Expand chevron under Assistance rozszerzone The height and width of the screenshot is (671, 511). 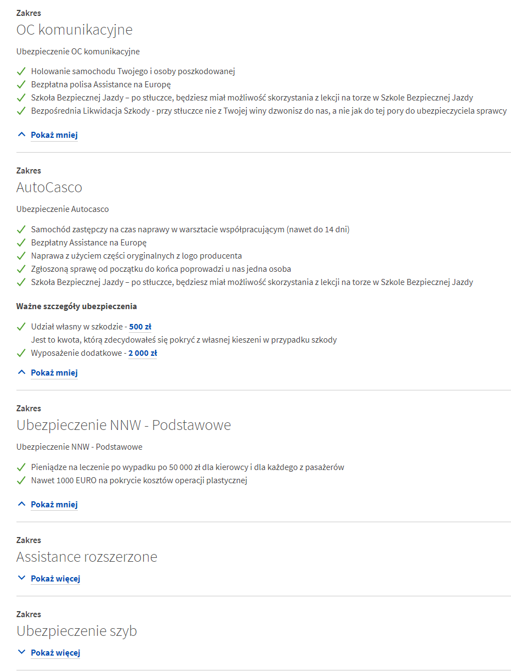(x=21, y=578)
